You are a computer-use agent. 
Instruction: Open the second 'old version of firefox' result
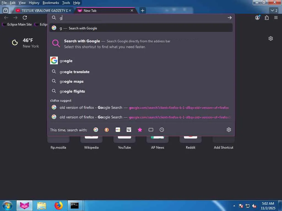(x=141, y=117)
